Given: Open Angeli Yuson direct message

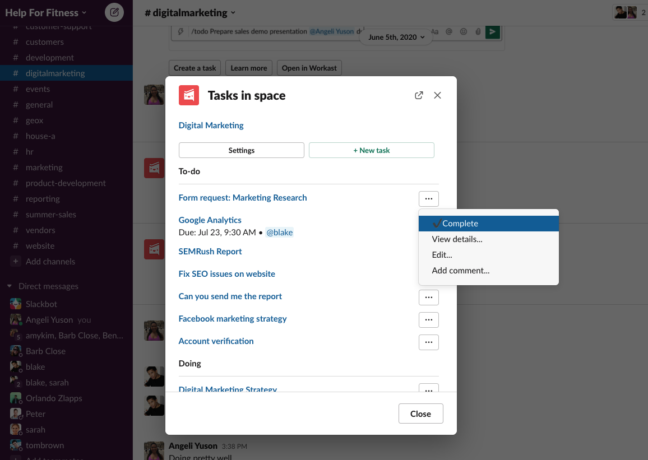Looking at the screenshot, I should (66, 319).
